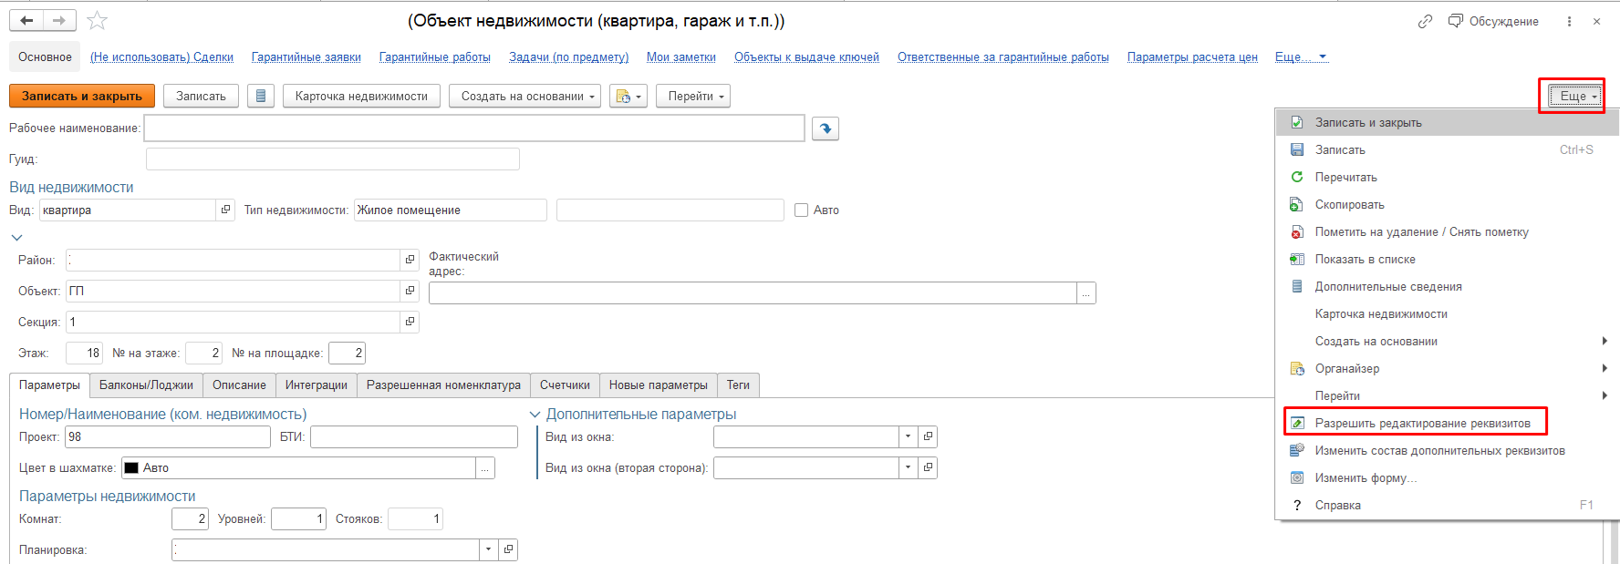Go forward with the right arrow
Viewport: 1620px width, 564px height.
[x=59, y=20]
